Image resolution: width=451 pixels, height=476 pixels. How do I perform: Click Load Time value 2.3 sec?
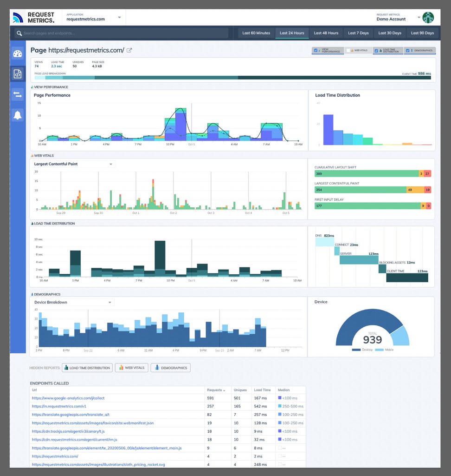pyautogui.click(x=57, y=66)
